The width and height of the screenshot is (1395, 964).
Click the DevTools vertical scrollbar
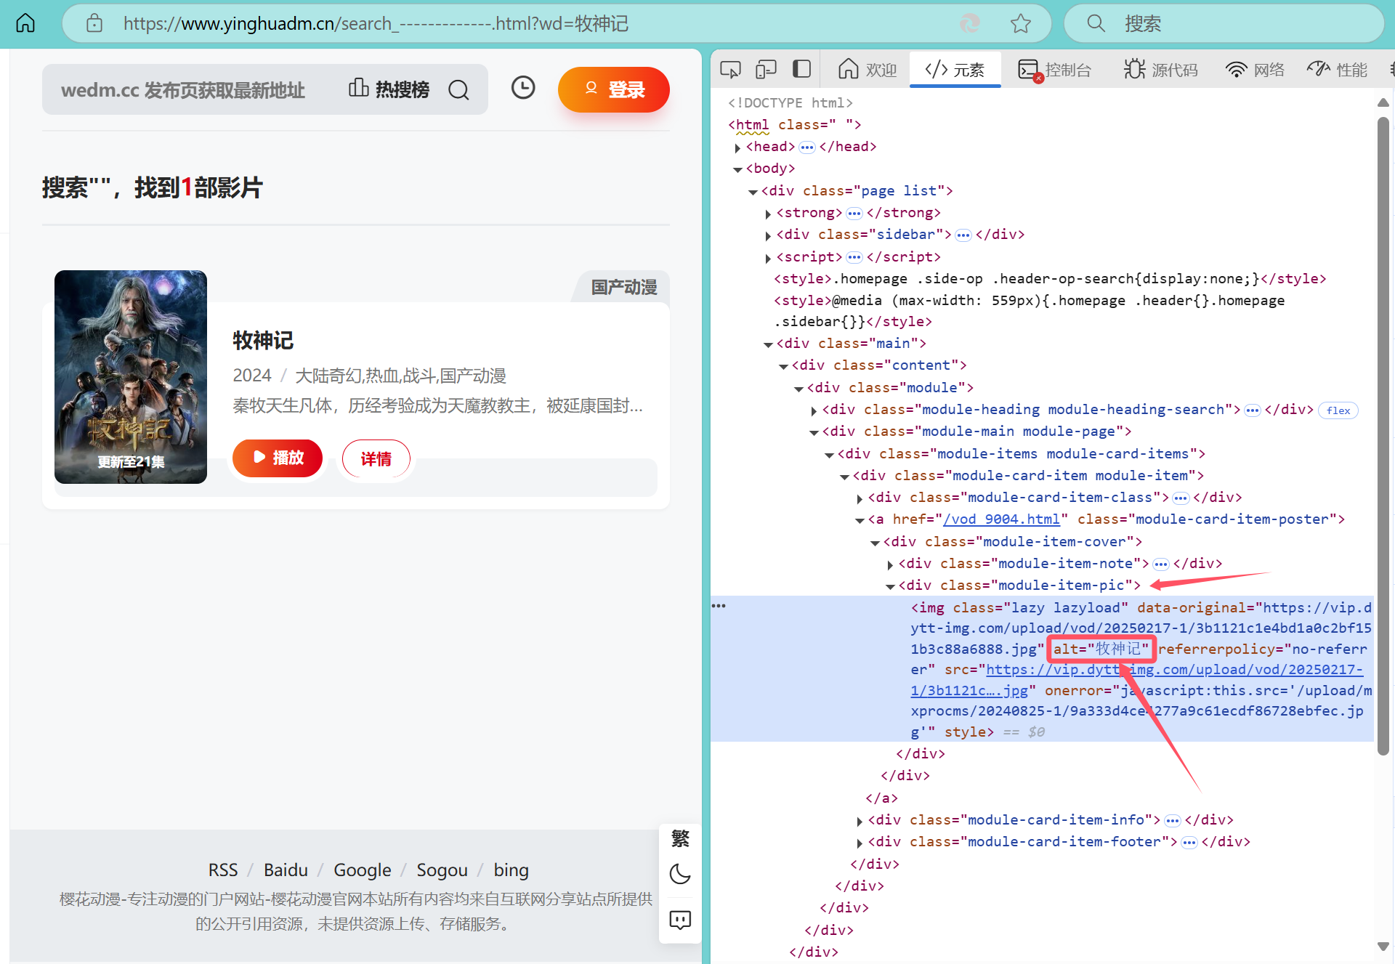pyautogui.click(x=1383, y=436)
